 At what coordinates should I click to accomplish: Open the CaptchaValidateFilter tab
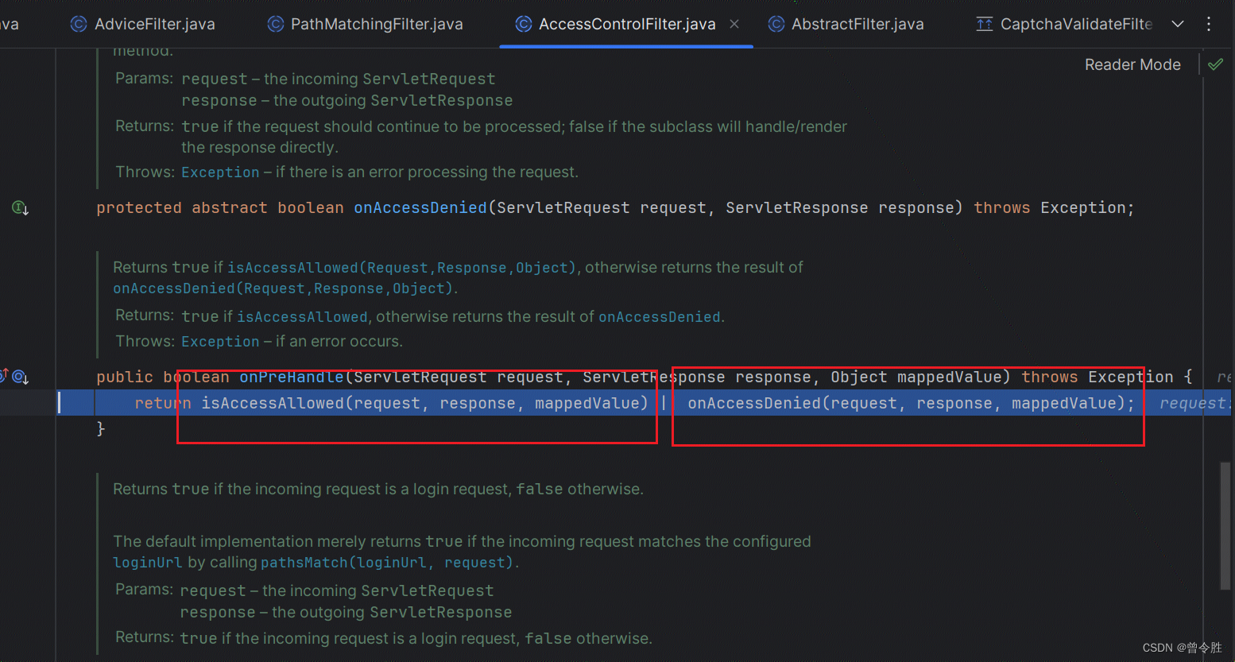(1065, 24)
